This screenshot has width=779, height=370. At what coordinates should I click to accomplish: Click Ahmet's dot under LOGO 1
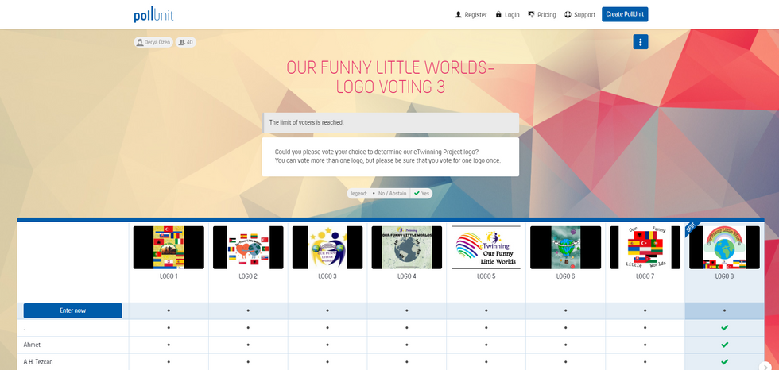169,345
